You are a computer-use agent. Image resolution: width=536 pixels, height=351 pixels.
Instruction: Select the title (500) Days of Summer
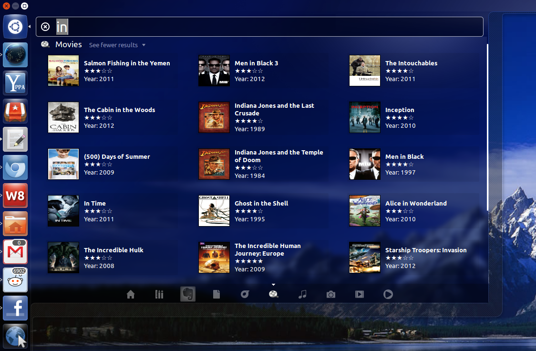point(117,157)
